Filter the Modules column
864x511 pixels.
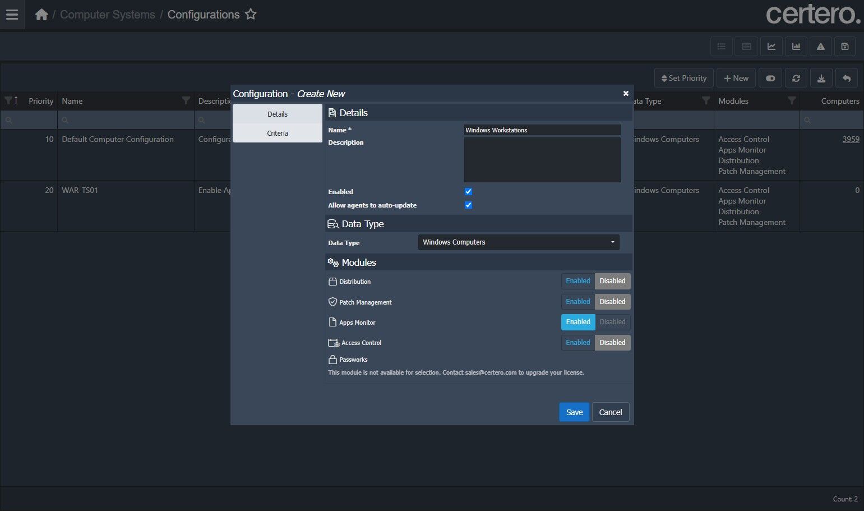(x=792, y=101)
